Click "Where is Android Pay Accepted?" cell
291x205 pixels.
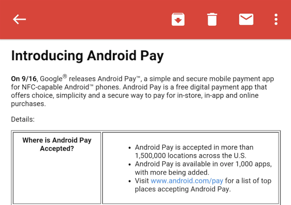tap(57, 168)
